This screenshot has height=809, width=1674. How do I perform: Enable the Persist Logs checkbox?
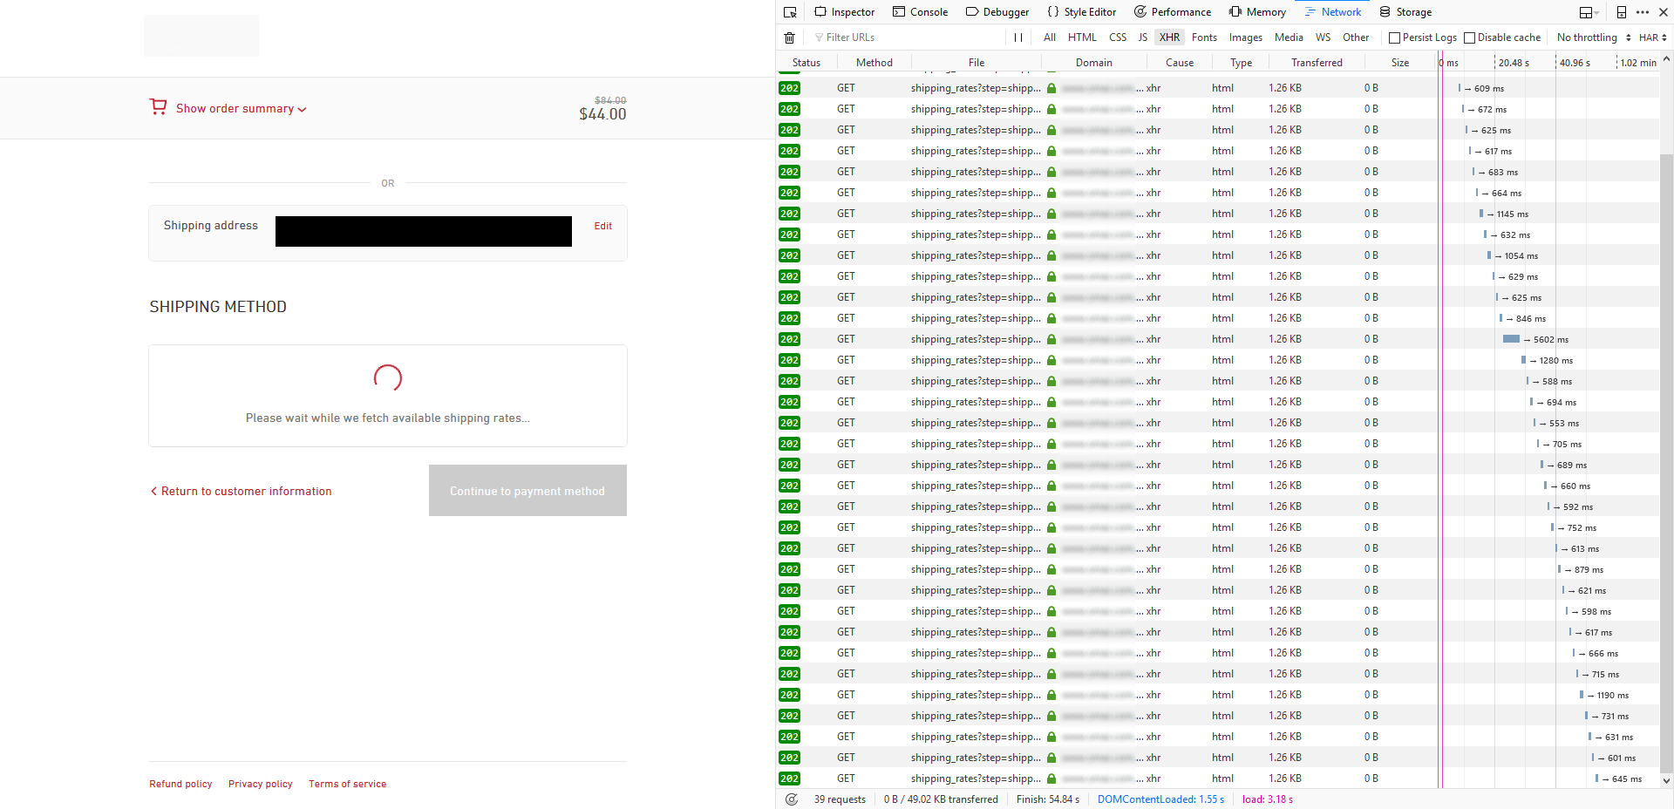pos(1394,37)
